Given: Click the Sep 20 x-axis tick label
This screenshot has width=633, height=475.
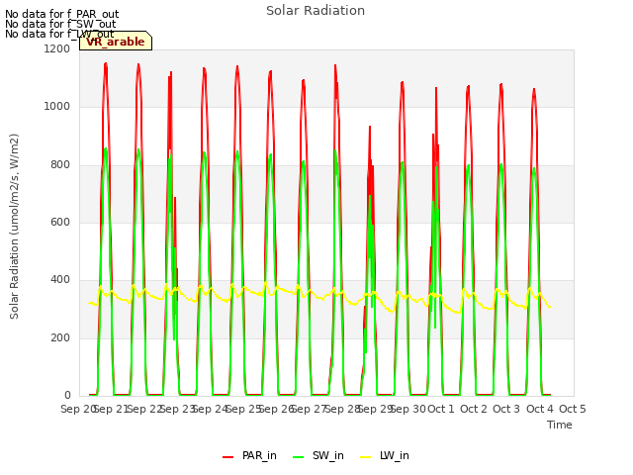Looking at the screenshot, I should (x=77, y=409).
